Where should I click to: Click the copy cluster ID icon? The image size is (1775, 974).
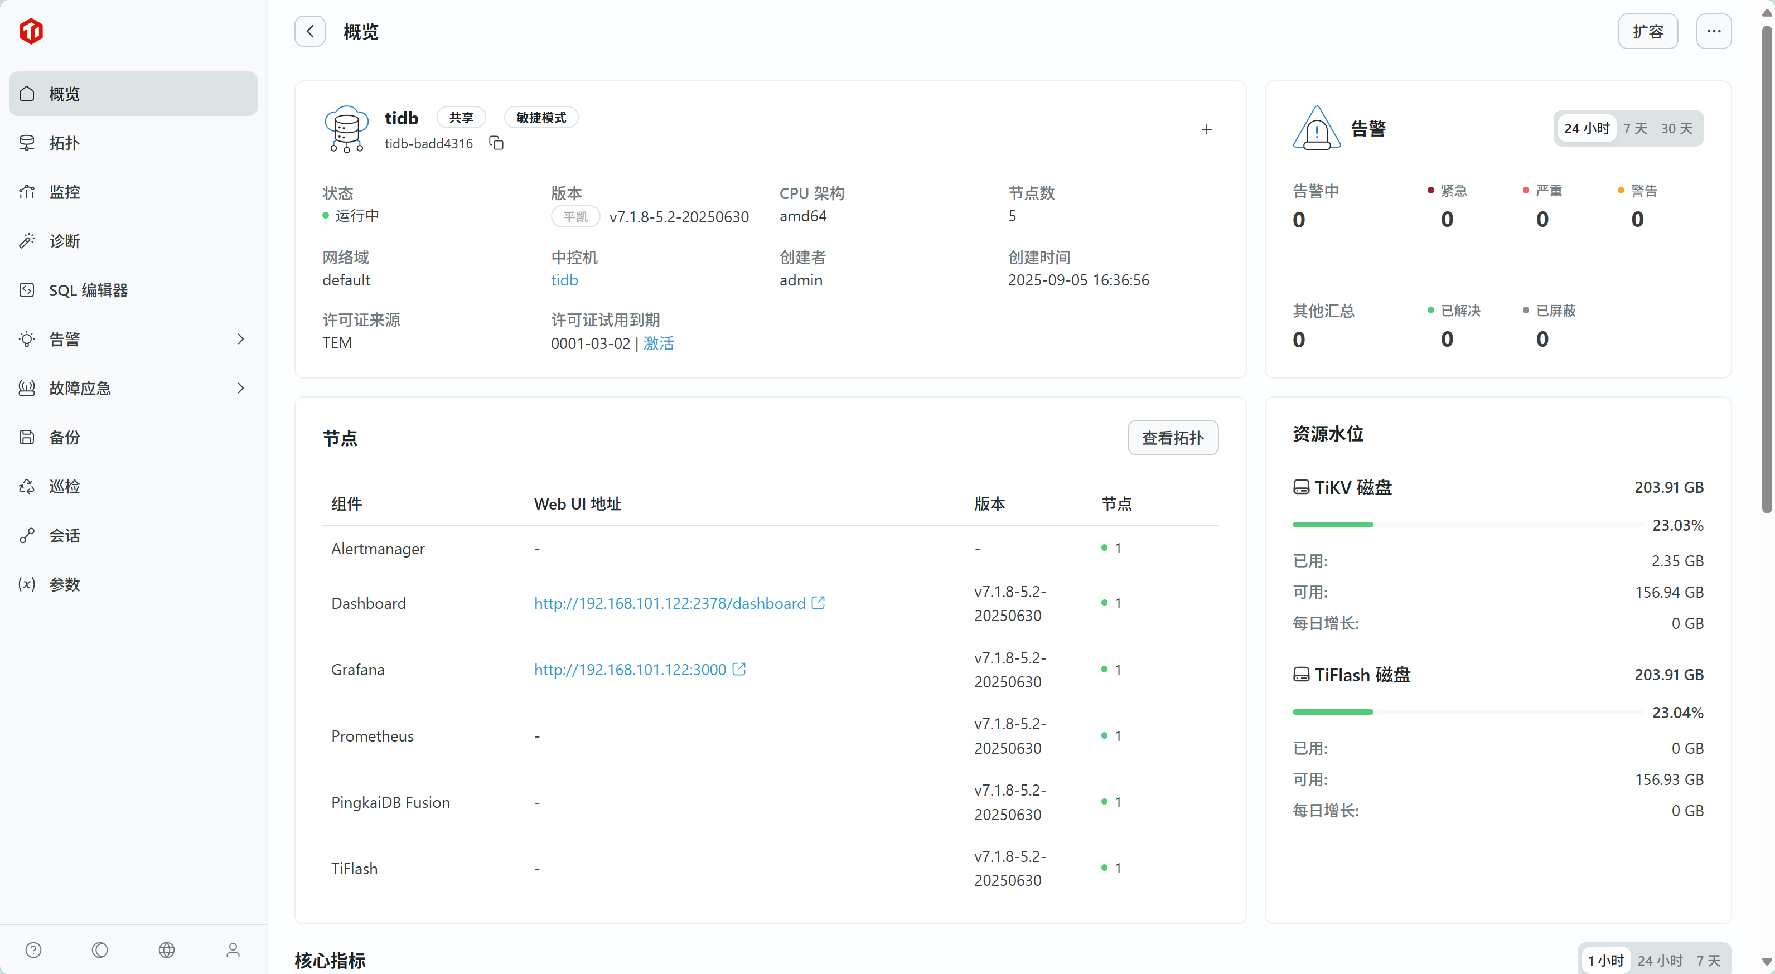[496, 143]
